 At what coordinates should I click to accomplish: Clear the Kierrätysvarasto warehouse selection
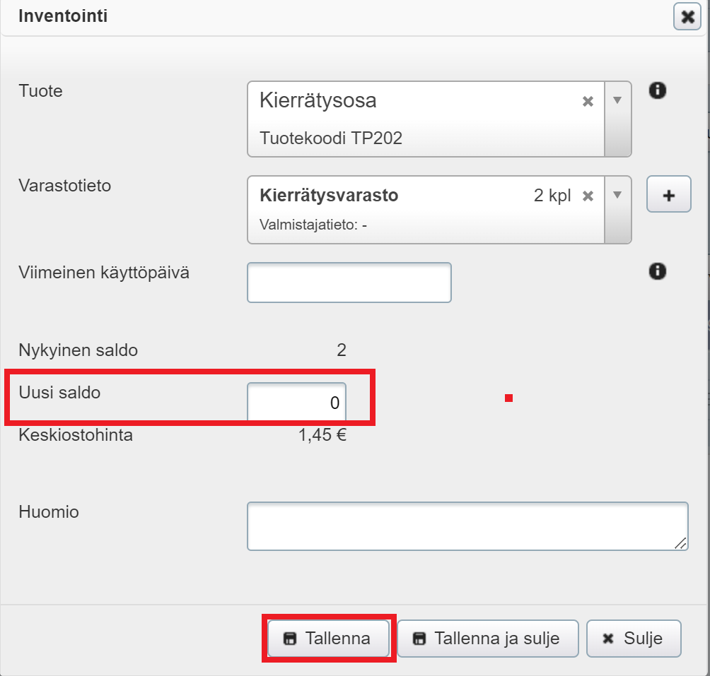click(x=587, y=196)
